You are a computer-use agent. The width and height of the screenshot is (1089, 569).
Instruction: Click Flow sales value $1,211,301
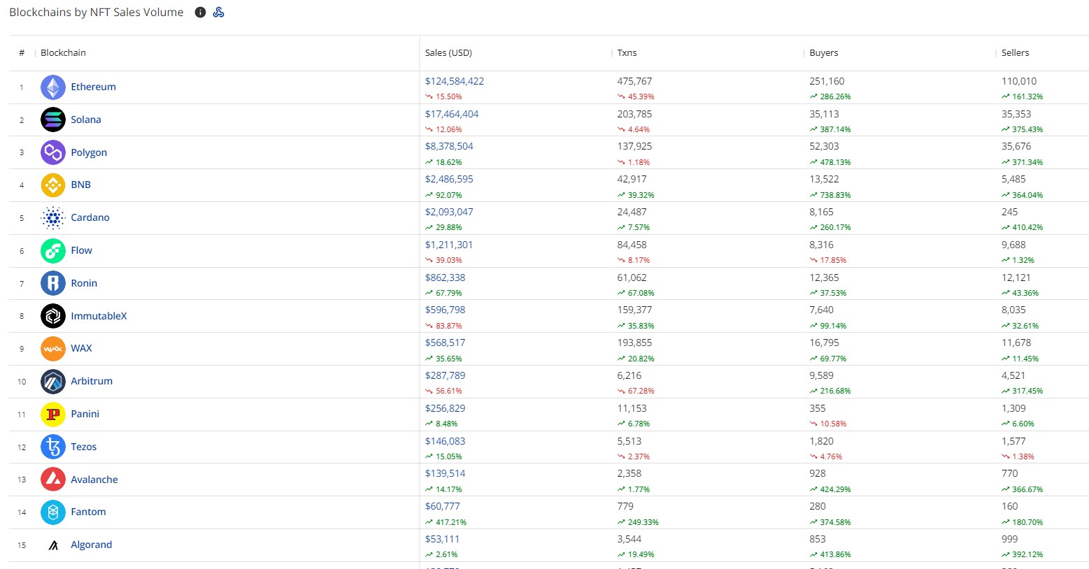(x=449, y=245)
